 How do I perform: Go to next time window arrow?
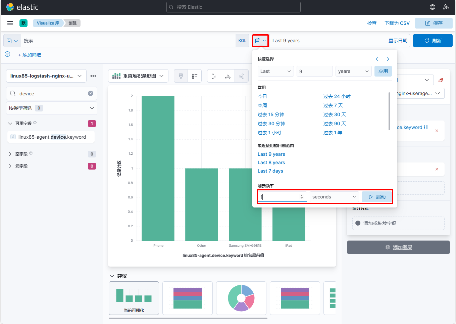pos(388,59)
